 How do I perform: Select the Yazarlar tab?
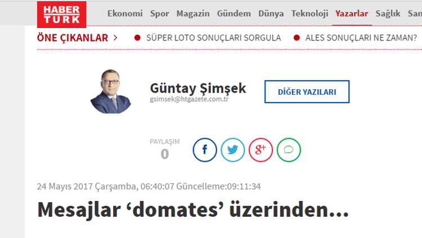click(x=352, y=13)
